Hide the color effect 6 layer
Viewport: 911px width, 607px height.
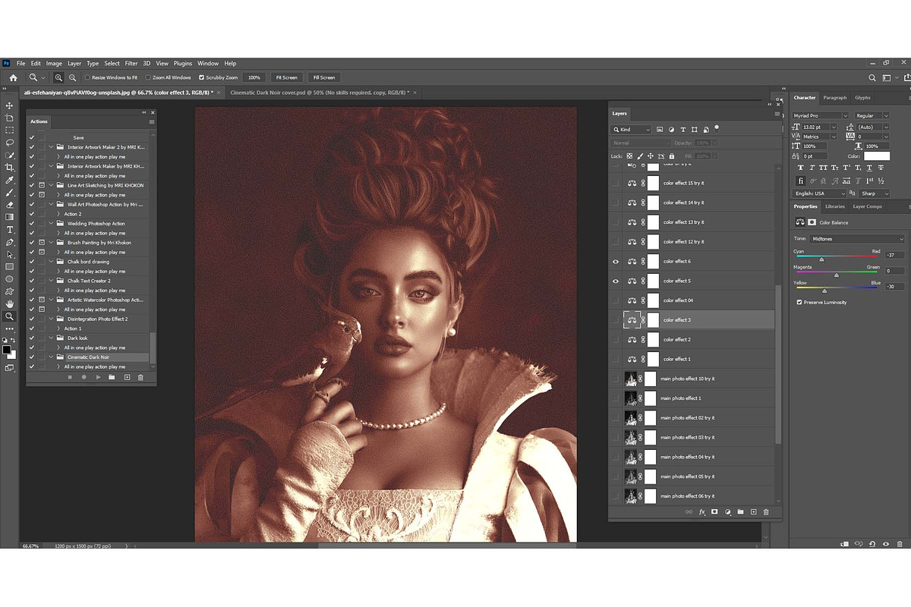tap(616, 262)
